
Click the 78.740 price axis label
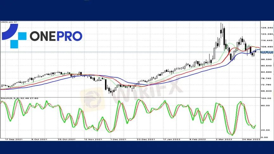pos(266,78)
